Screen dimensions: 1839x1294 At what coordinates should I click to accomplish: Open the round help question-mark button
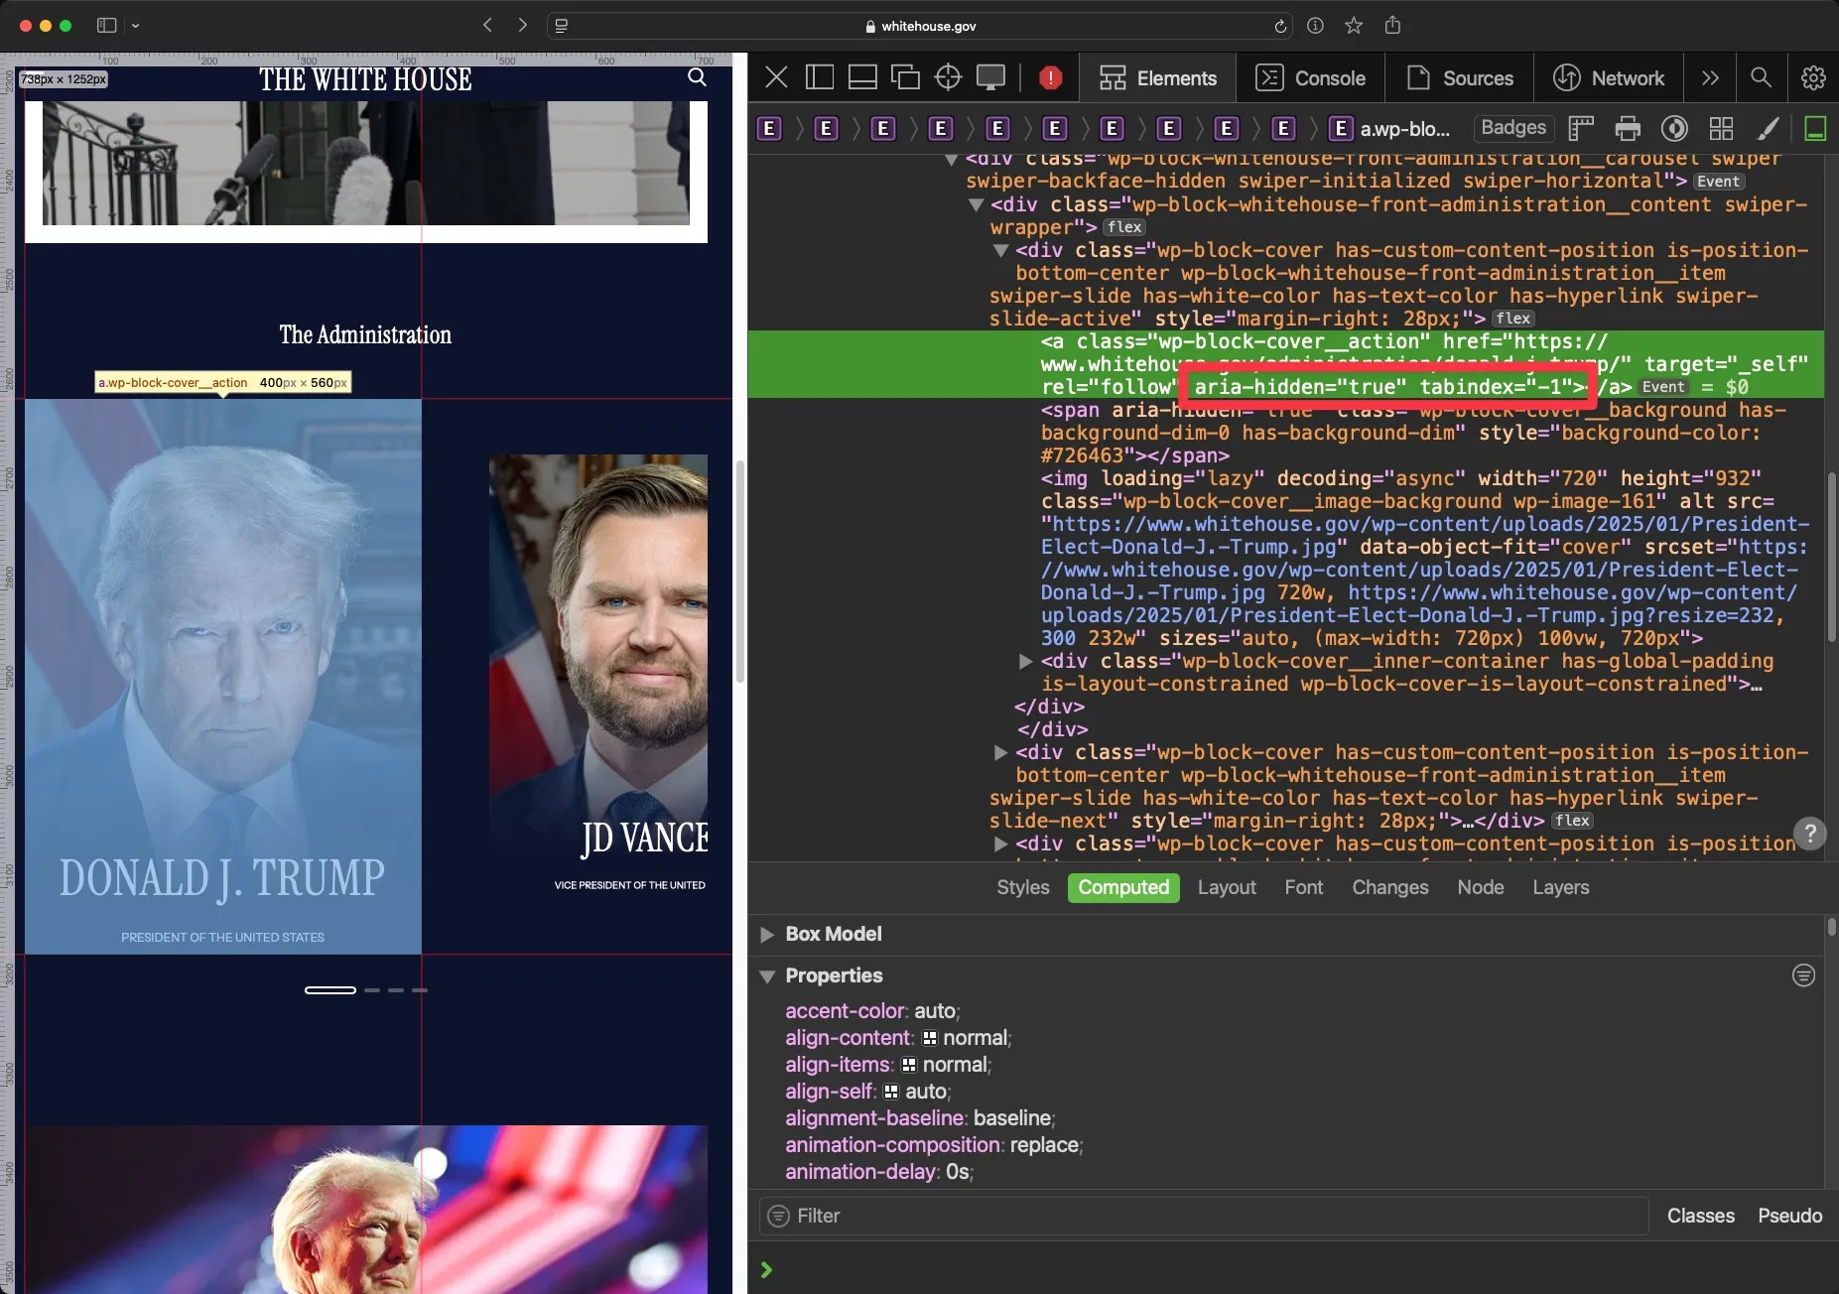(x=1810, y=833)
